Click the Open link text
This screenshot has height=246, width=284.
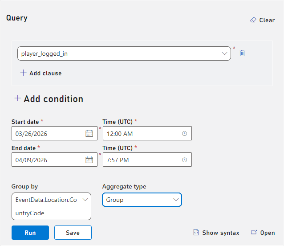(268, 233)
